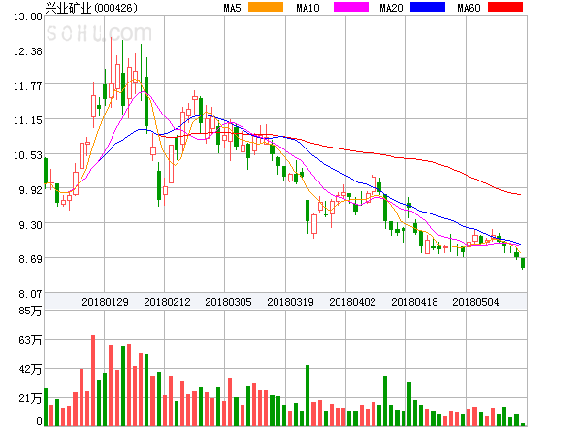Click the 10.53 price axis label

pyautogui.click(x=28, y=155)
